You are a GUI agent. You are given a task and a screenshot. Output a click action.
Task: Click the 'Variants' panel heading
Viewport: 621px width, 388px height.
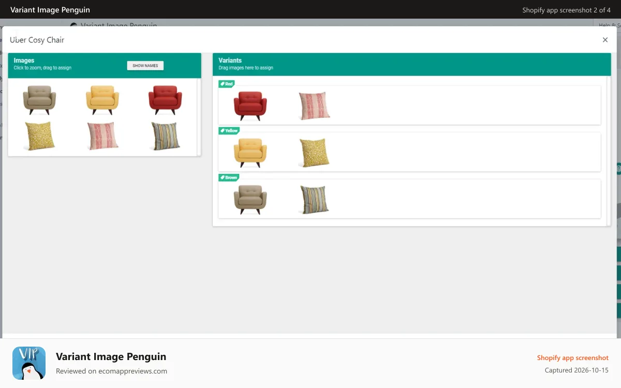(230, 61)
